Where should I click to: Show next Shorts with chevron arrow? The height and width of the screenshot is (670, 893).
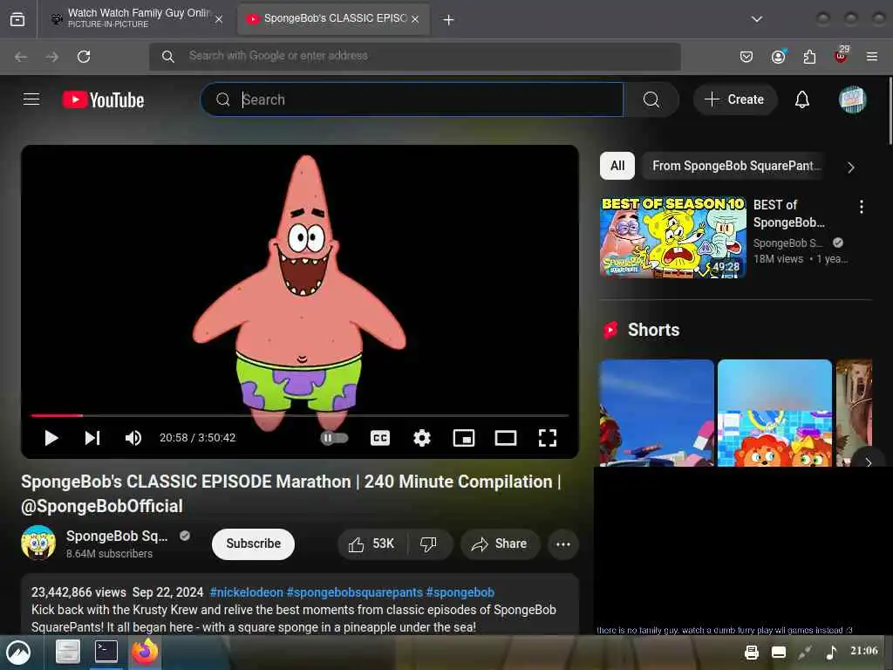pos(868,462)
